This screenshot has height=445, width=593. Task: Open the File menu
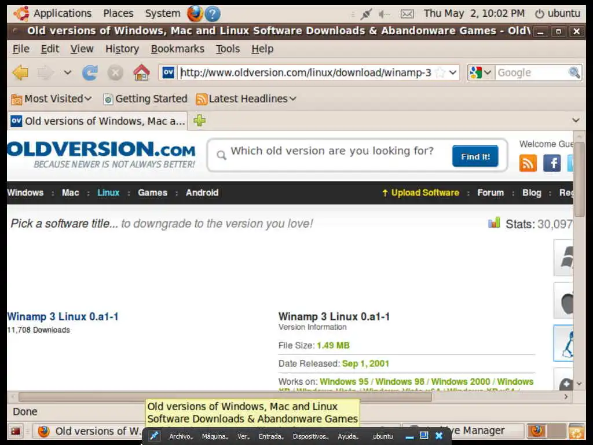click(21, 49)
